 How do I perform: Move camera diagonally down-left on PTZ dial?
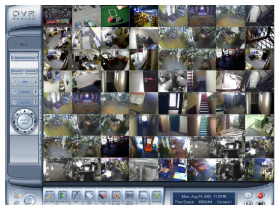18,129
